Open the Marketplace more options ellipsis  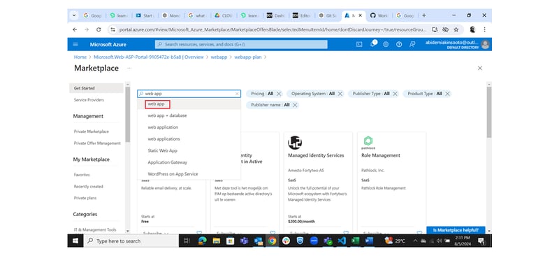(x=129, y=68)
